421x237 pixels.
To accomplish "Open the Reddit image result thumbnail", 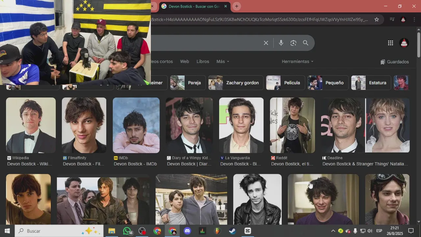I will (x=292, y=125).
